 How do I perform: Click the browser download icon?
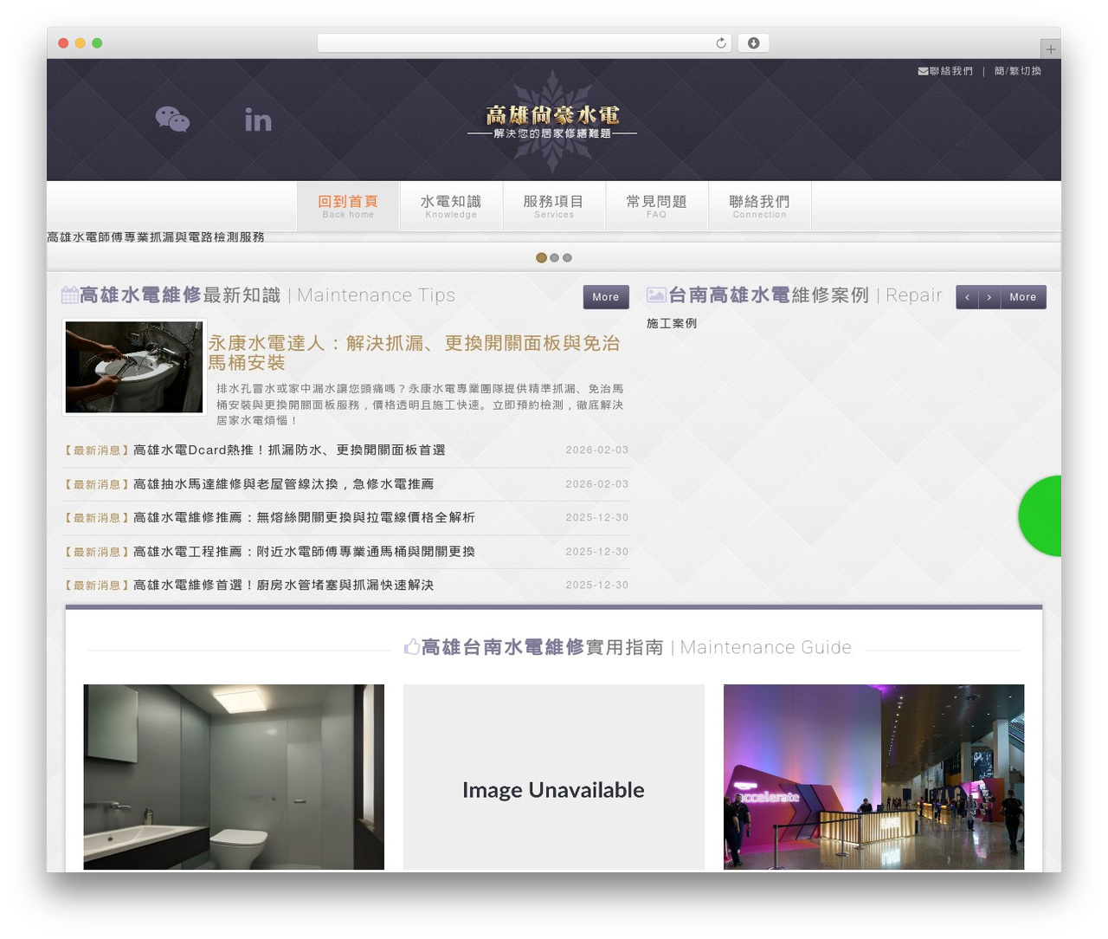click(753, 43)
